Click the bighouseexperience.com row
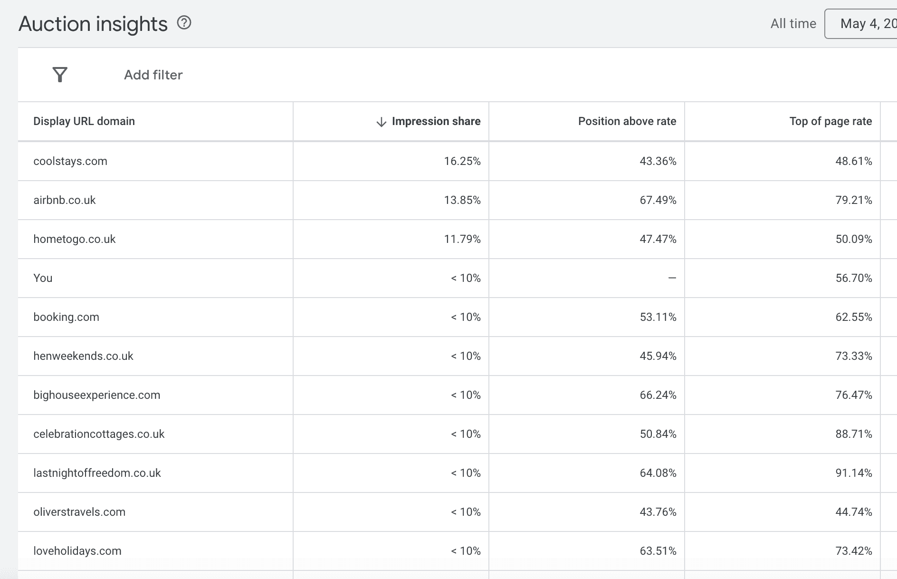This screenshot has width=897, height=579. (97, 395)
